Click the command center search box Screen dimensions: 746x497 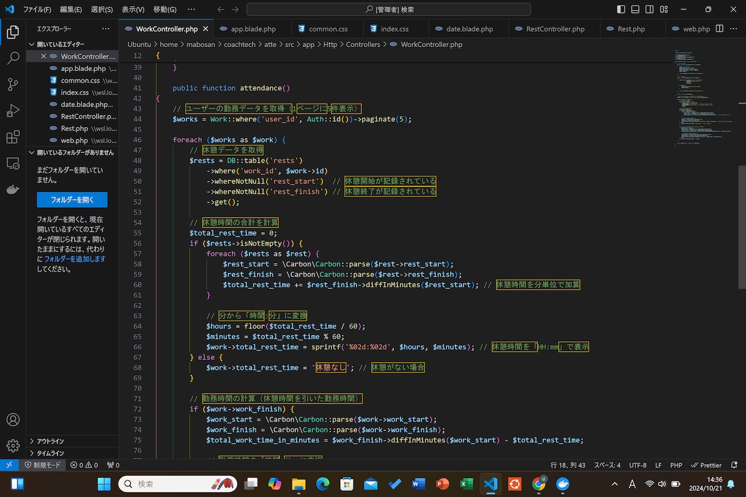[388, 9]
